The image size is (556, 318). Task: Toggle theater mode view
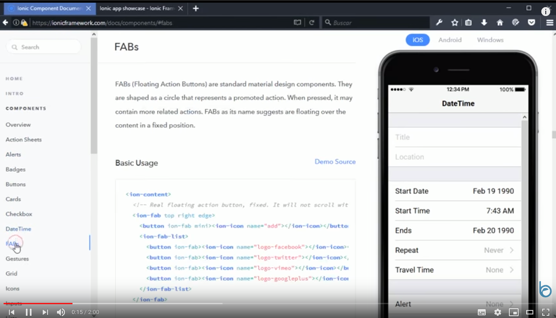530,312
